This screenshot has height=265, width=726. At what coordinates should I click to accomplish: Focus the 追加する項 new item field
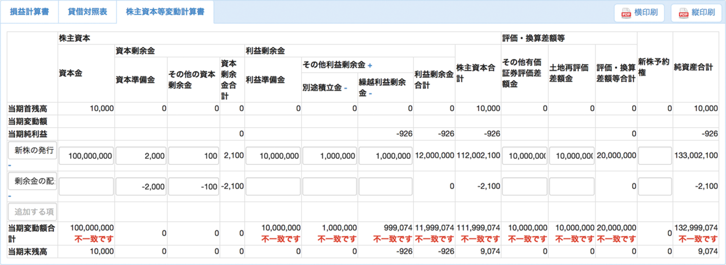(x=32, y=212)
